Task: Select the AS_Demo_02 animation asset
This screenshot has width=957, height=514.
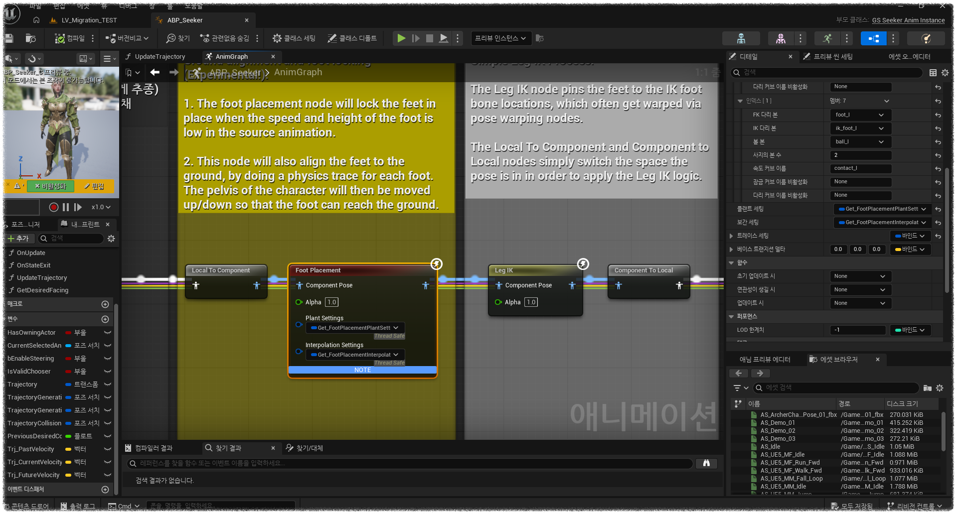Action: 778,431
